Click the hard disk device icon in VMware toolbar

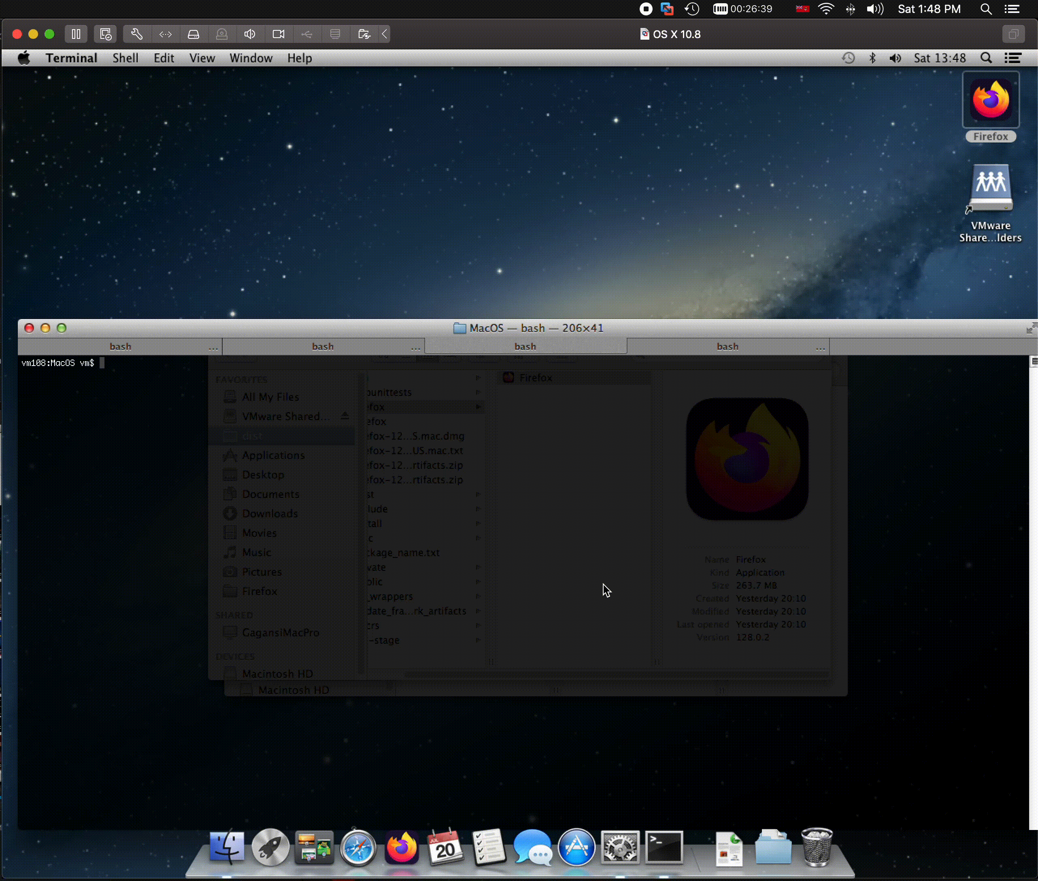point(194,34)
